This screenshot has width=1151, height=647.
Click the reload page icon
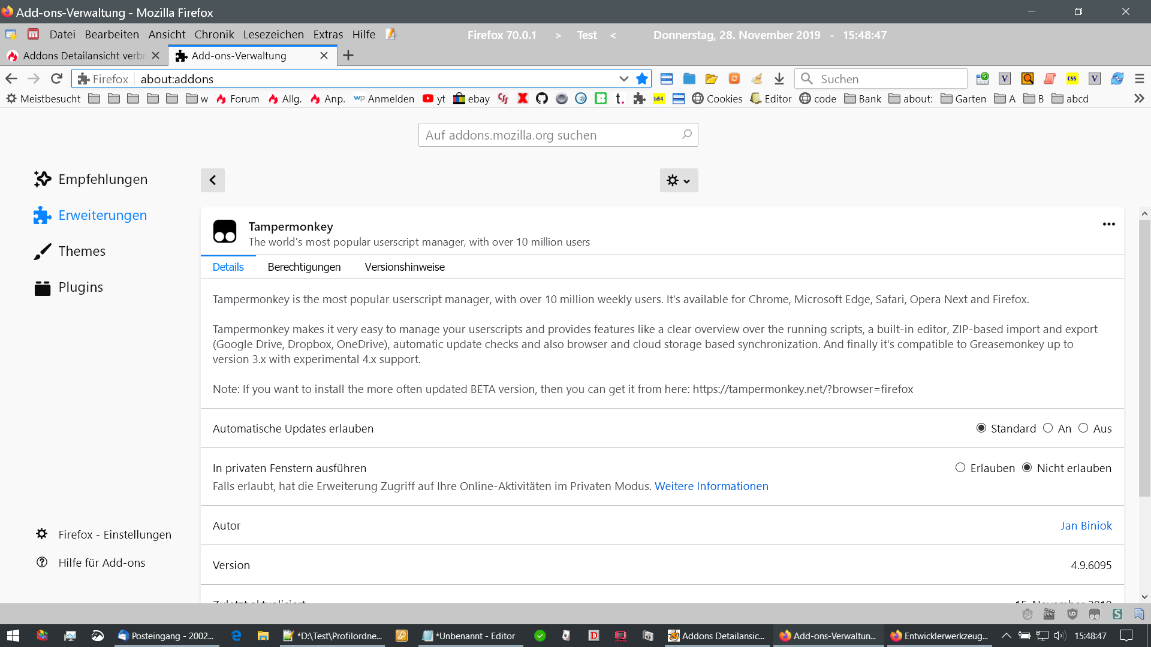click(x=56, y=78)
